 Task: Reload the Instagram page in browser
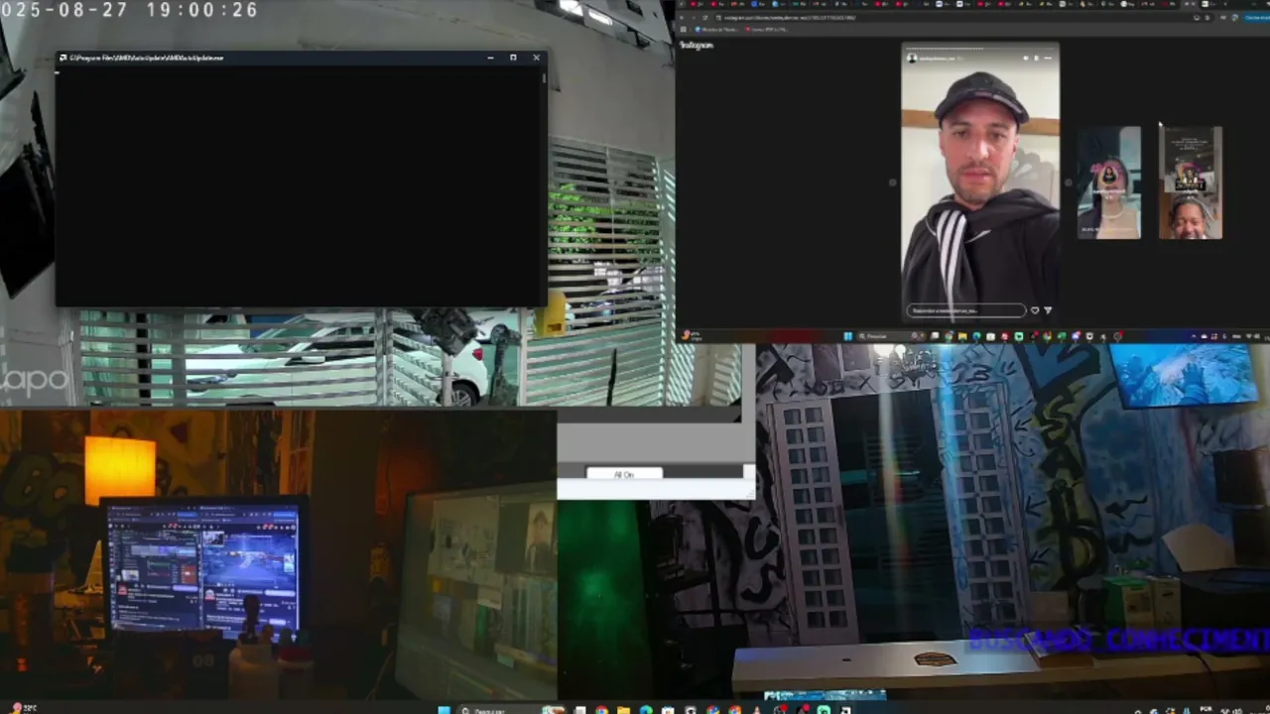[x=704, y=18]
